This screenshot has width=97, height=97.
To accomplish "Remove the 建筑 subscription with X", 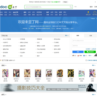I will tap(6, 95).
